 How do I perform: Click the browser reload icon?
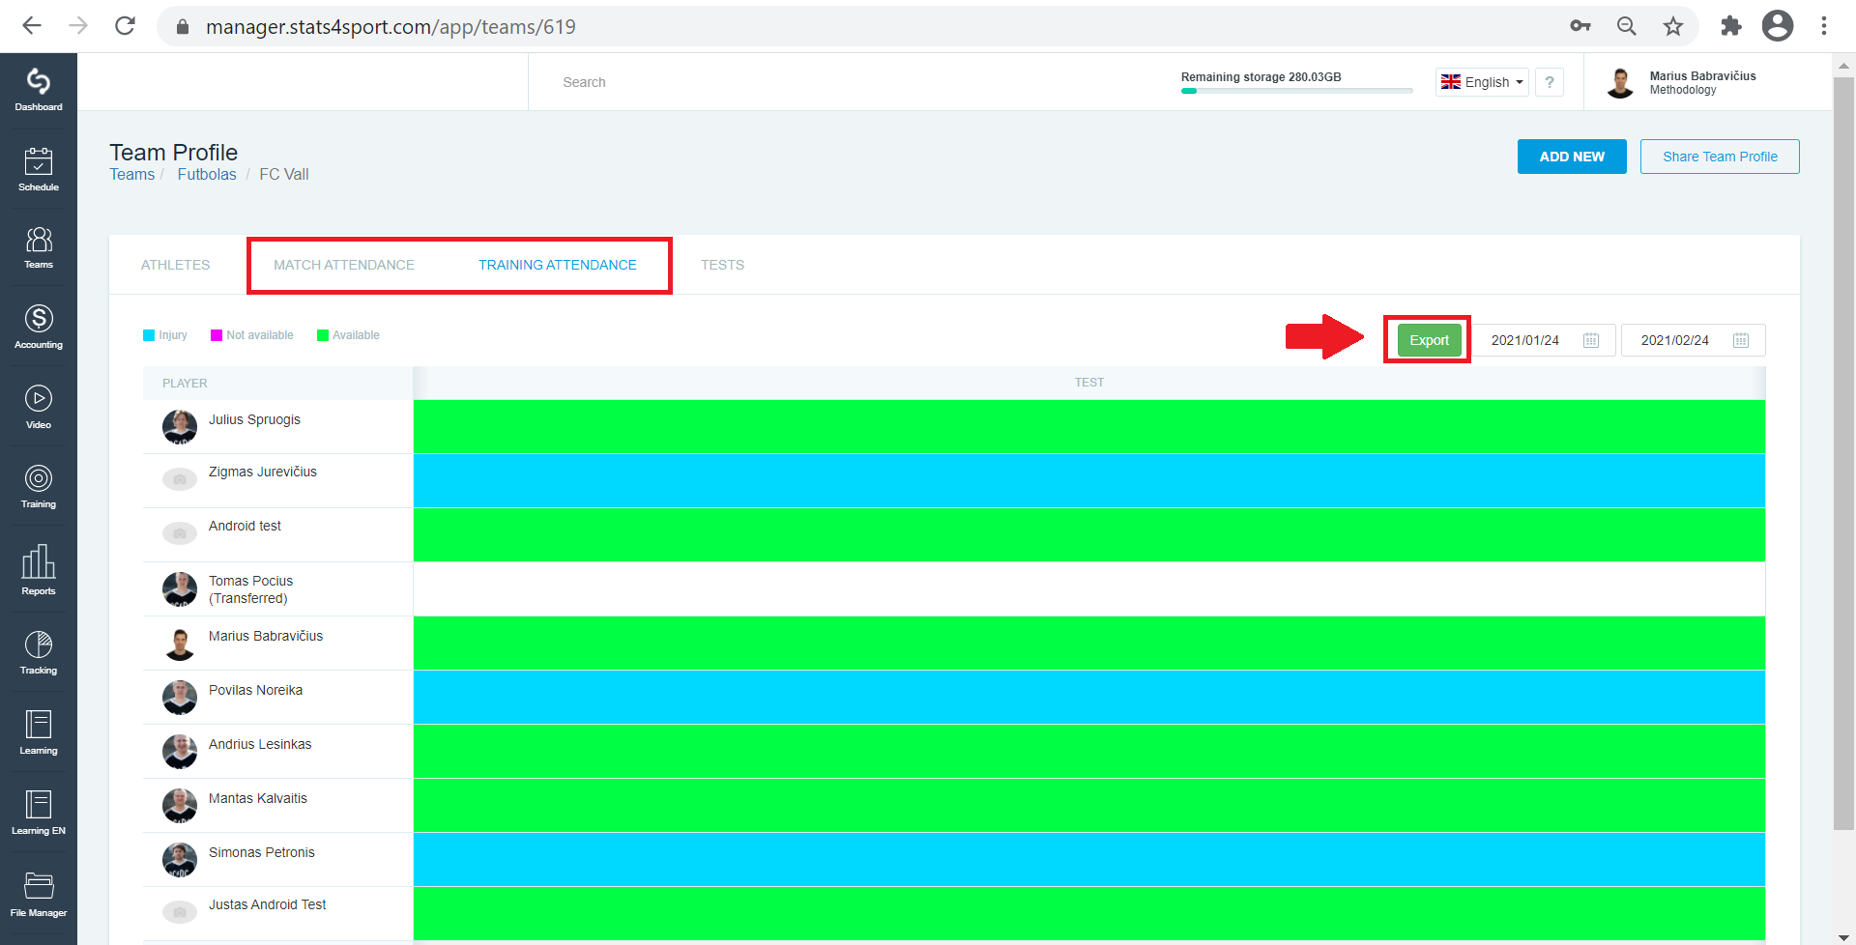click(x=125, y=26)
